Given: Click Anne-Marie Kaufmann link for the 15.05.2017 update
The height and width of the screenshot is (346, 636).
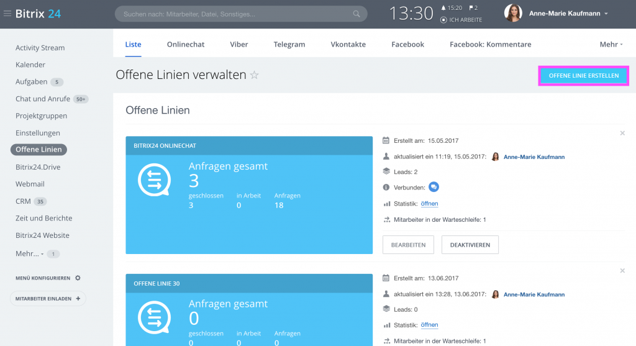Looking at the screenshot, I should click(534, 157).
